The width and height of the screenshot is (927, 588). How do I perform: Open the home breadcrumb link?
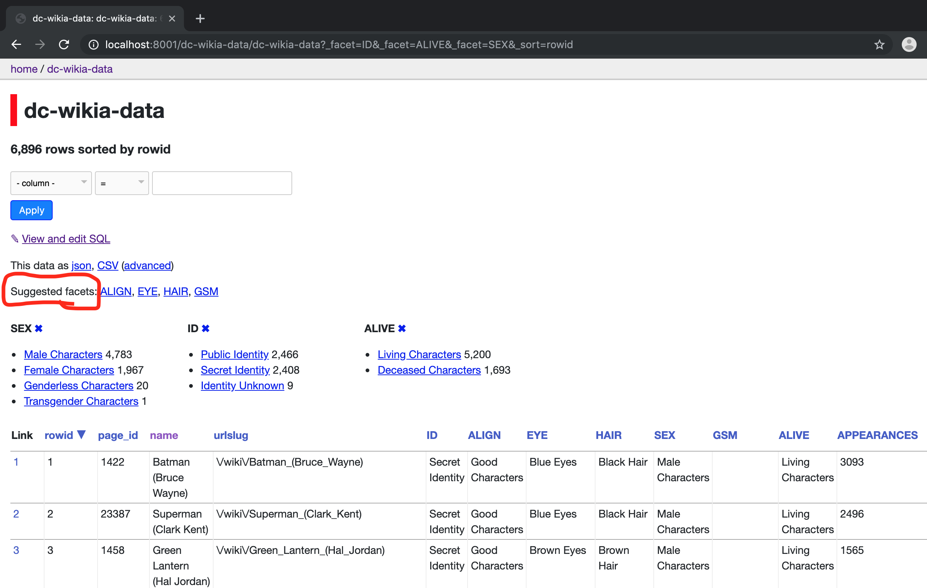[x=24, y=69]
